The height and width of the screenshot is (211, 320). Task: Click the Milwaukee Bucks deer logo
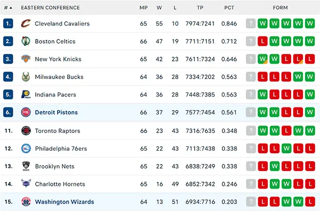pos(26,77)
